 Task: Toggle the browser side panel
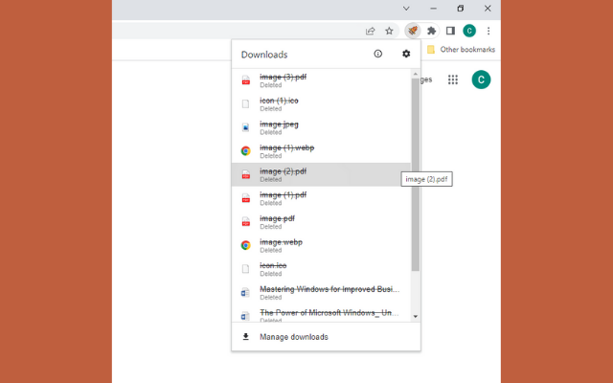pos(450,31)
